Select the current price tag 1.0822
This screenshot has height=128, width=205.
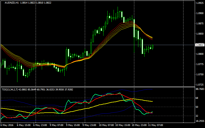(199, 45)
